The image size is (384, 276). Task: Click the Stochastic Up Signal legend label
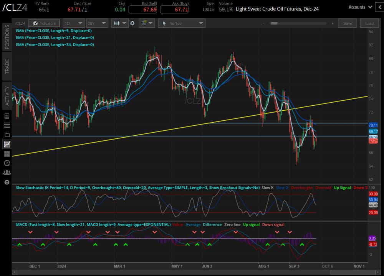coord(342,188)
